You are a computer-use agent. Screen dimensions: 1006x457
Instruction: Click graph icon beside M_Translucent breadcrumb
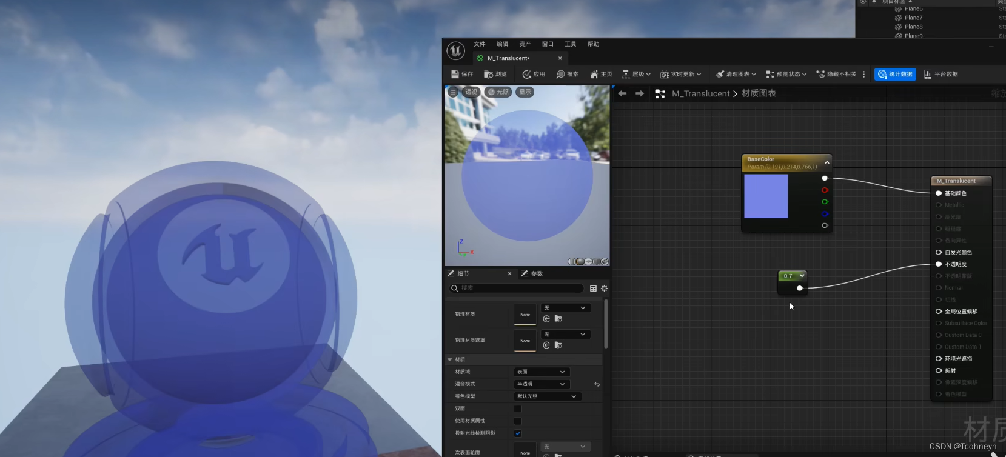click(x=660, y=93)
